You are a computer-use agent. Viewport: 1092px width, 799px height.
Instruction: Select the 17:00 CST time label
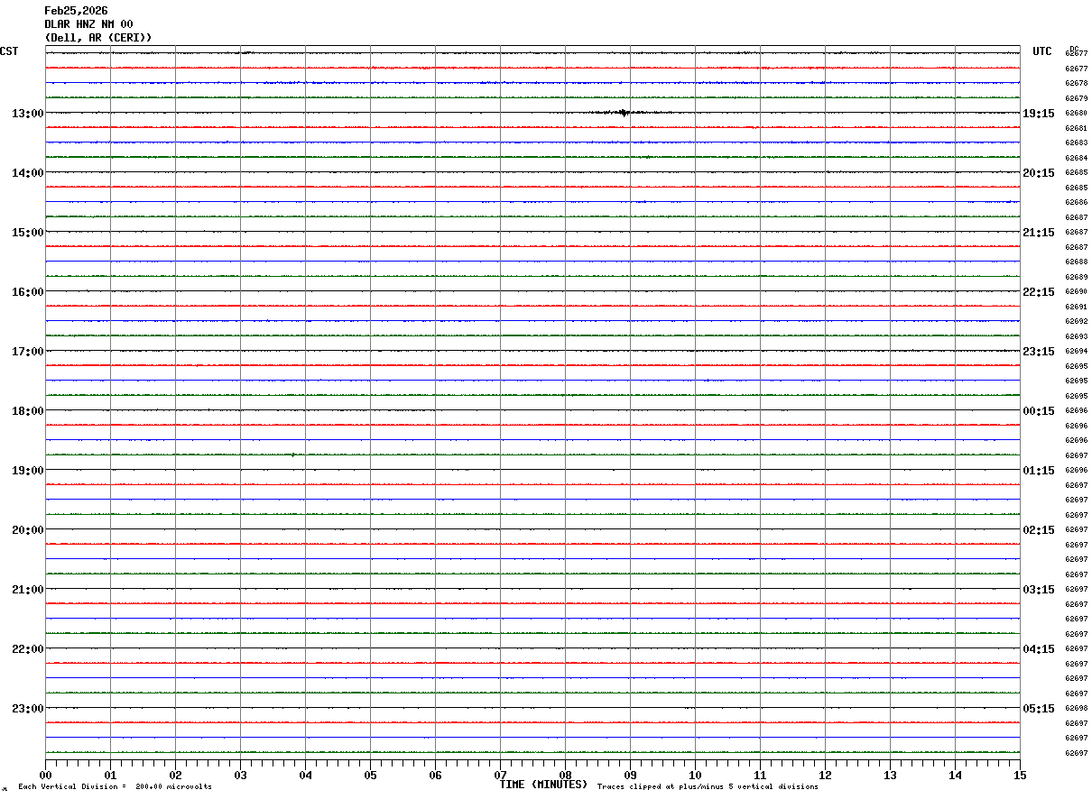(x=27, y=352)
